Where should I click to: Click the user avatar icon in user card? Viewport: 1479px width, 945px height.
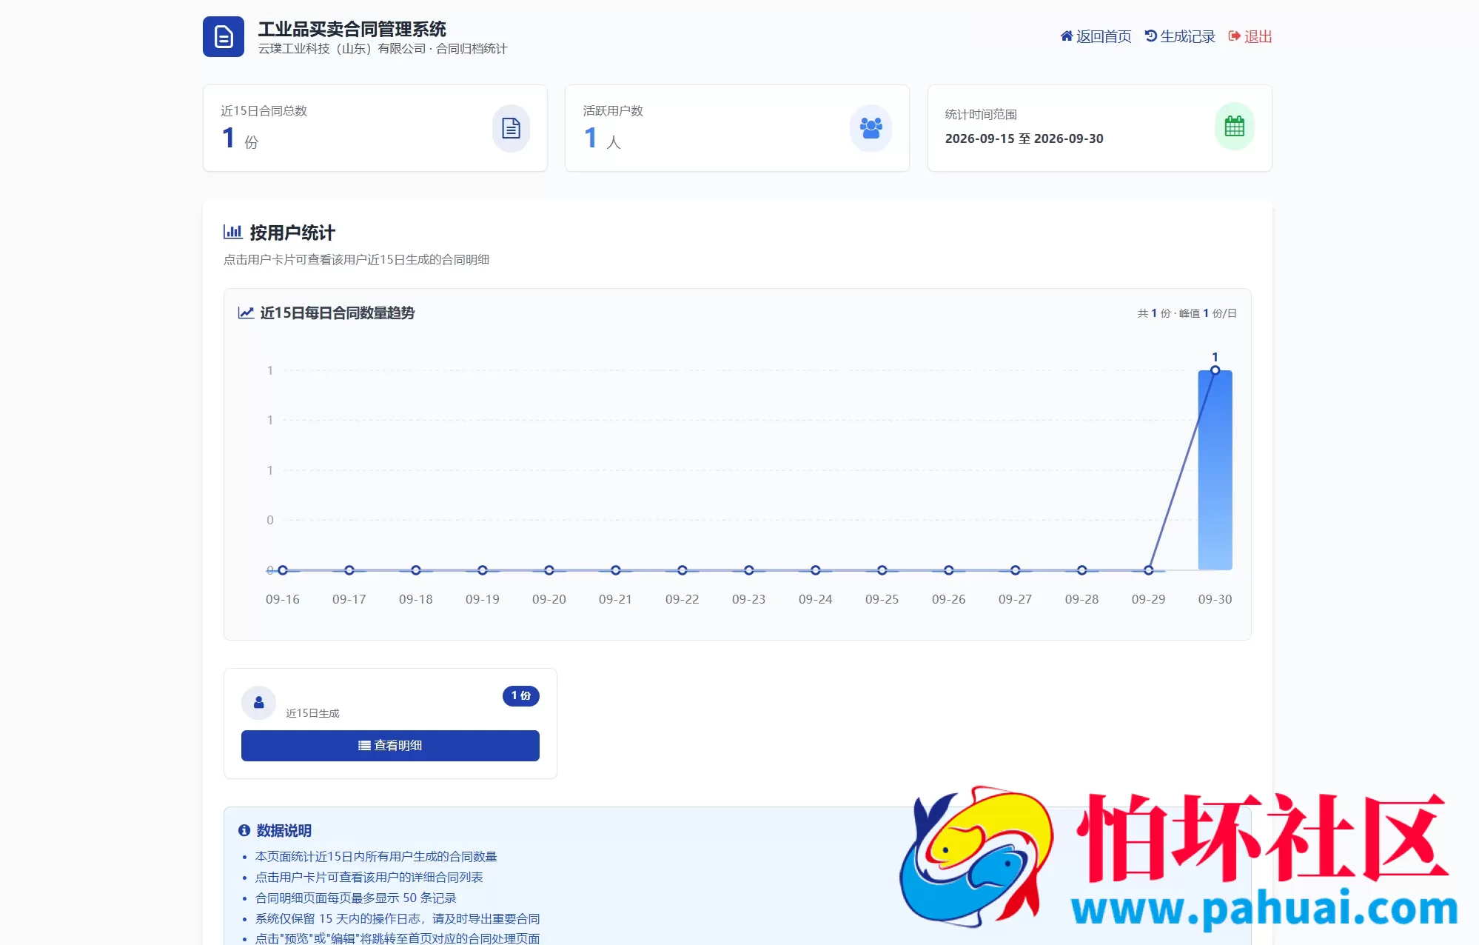pos(258,702)
